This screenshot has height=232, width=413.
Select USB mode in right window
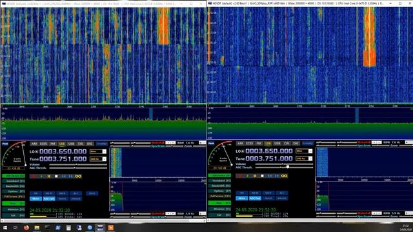[277, 143]
